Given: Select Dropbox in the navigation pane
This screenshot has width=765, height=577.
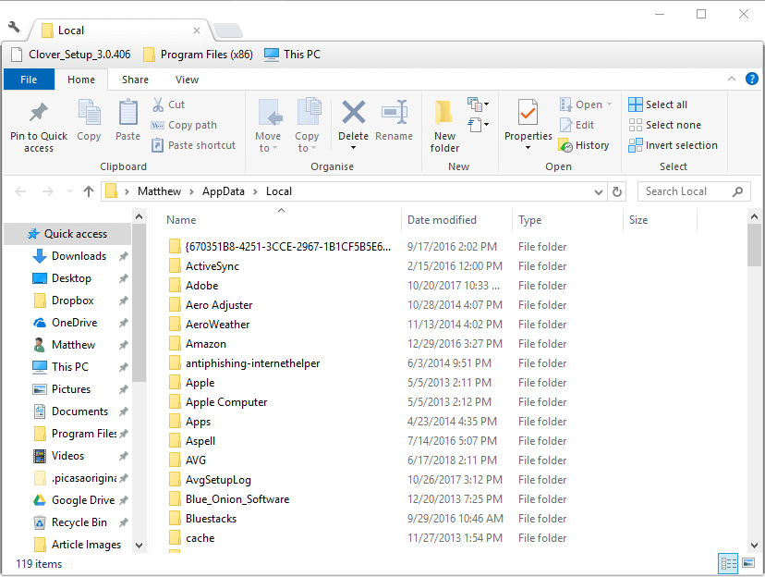Looking at the screenshot, I should click(x=73, y=301).
